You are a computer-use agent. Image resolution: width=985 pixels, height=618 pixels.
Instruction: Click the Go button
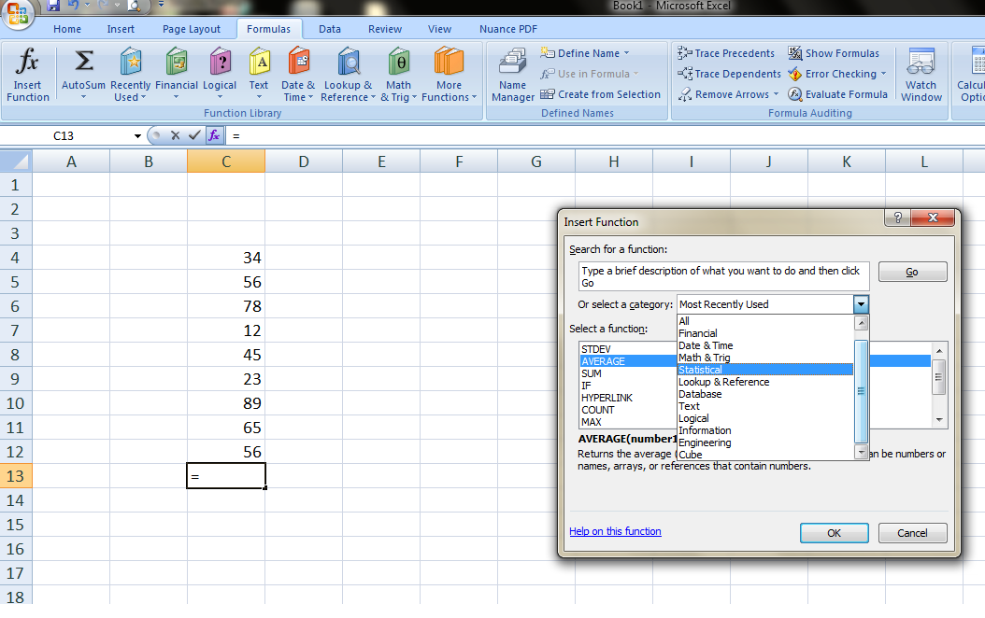(x=911, y=272)
